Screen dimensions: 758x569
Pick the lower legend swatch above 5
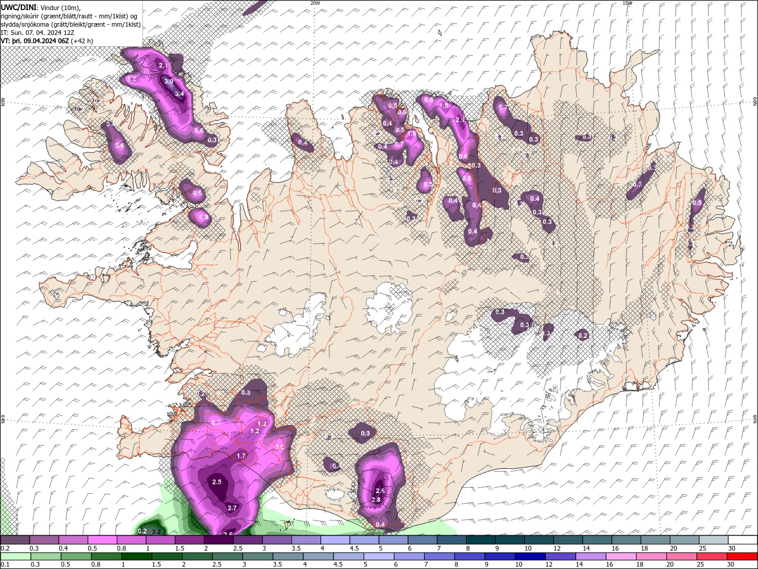(x=379, y=557)
